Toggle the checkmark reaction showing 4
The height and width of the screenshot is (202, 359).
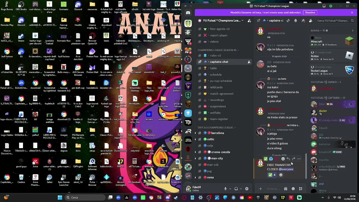point(272,175)
